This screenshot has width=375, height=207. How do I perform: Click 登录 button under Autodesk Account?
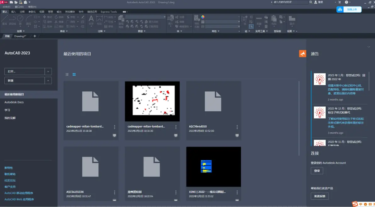coord(317,171)
